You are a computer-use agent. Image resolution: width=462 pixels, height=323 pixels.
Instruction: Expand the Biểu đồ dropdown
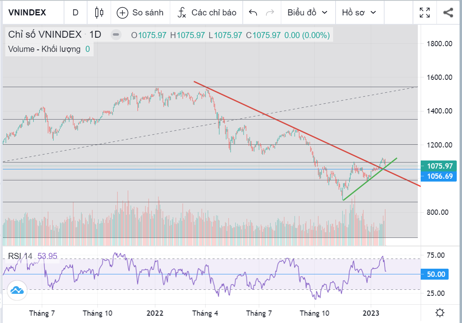pos(308,13)
